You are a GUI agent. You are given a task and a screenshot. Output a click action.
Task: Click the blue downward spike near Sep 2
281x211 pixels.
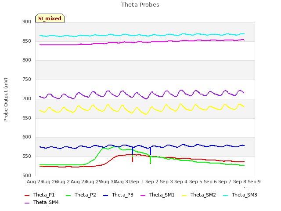pyautogui.click(x=150, y=151)
